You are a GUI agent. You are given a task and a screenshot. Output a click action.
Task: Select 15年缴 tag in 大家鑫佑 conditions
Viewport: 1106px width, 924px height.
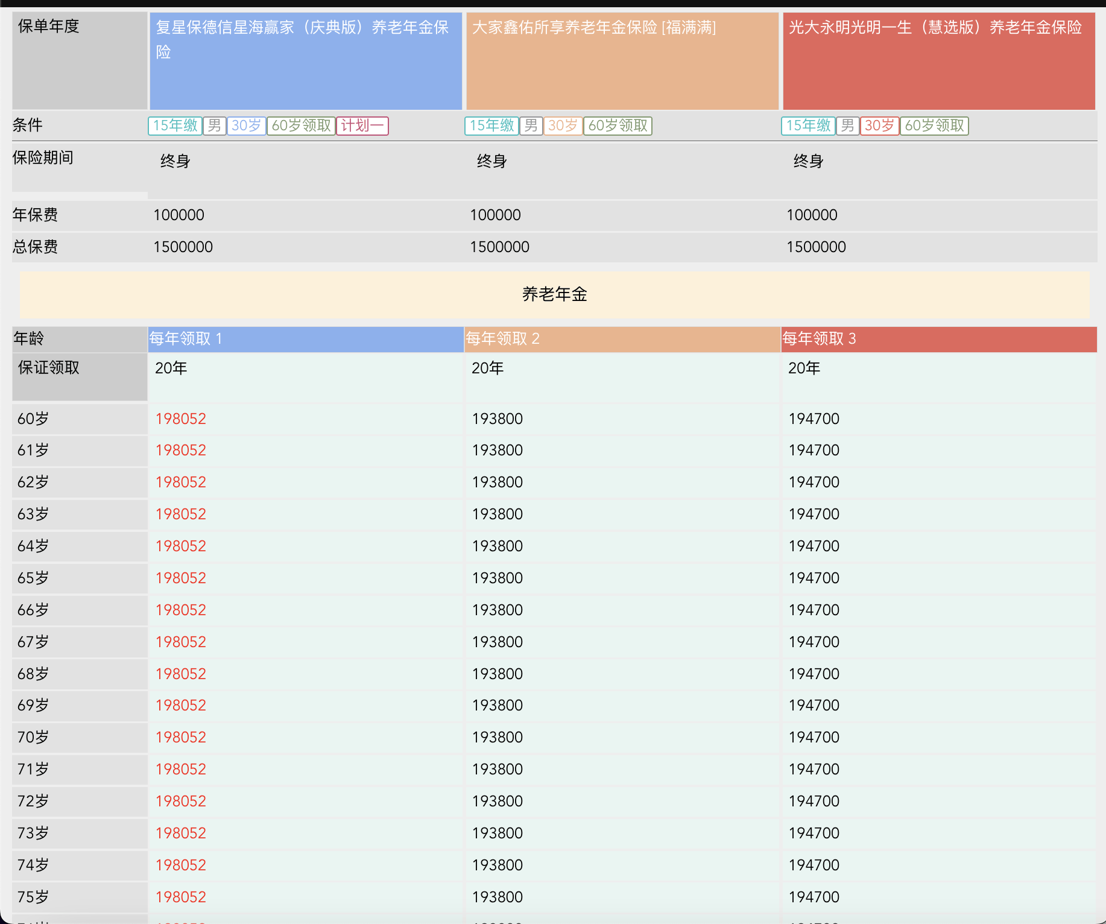[x=491, y=125]
